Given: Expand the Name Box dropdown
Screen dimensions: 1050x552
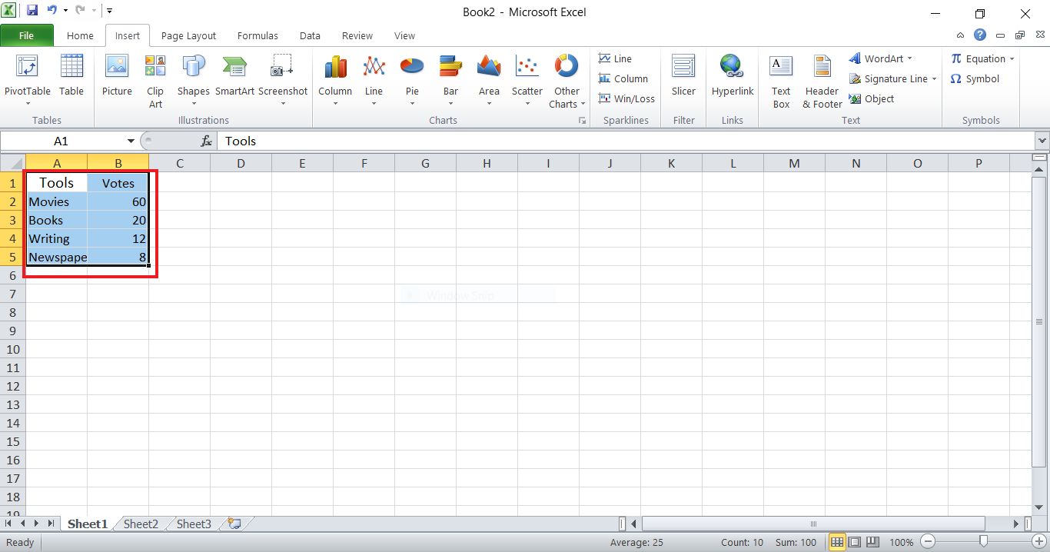Looking at the screenshot, I should click(131, 141).
